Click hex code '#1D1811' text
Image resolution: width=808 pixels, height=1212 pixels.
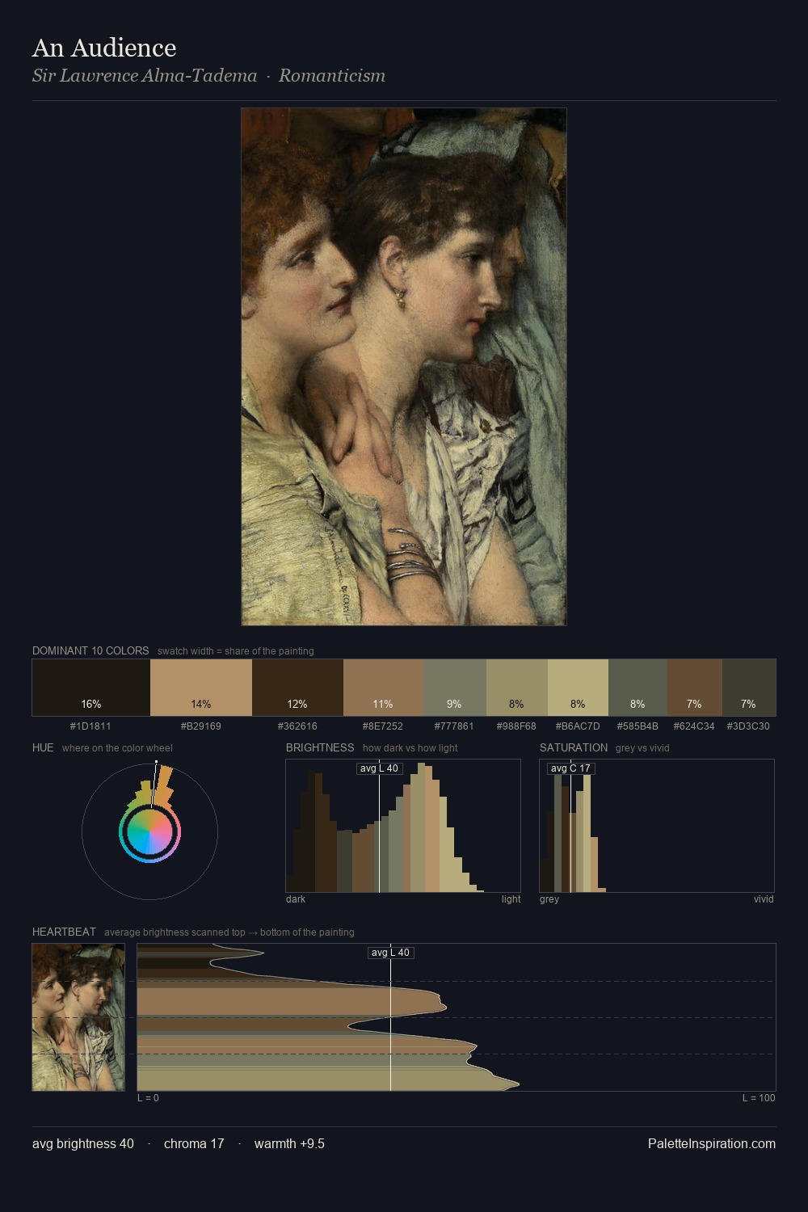90,726
